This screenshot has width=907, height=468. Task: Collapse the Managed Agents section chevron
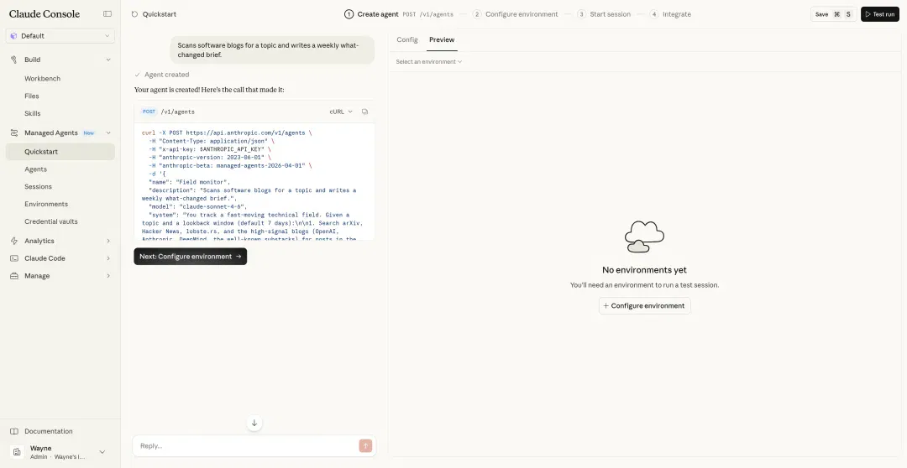[x=108, y=133]
